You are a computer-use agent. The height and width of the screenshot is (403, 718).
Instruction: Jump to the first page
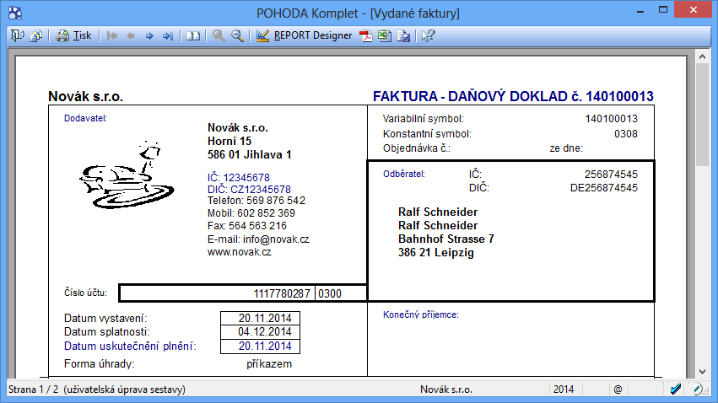(112, 35)
